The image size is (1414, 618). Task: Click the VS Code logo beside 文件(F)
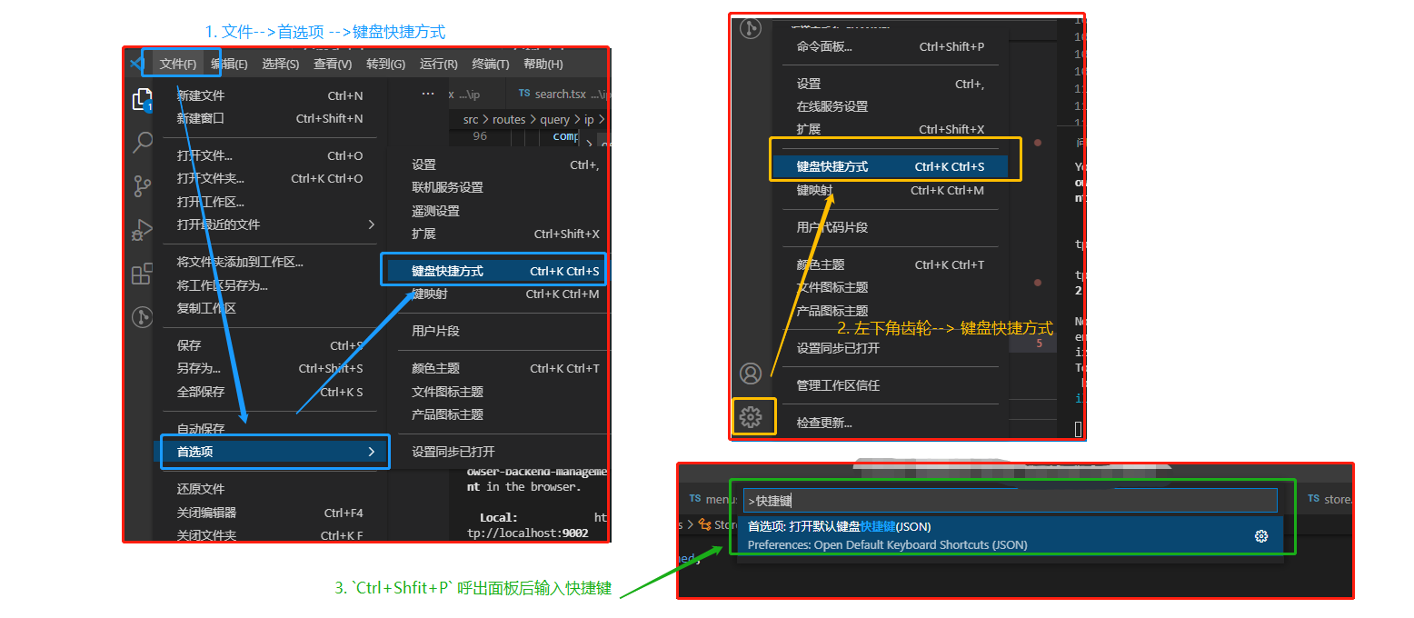(137, 64)
